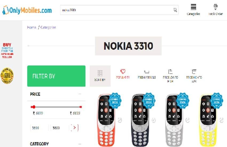Open the yellow Nokia 3310 thumbnail
The image size is (227, 147).
[208, 120]
